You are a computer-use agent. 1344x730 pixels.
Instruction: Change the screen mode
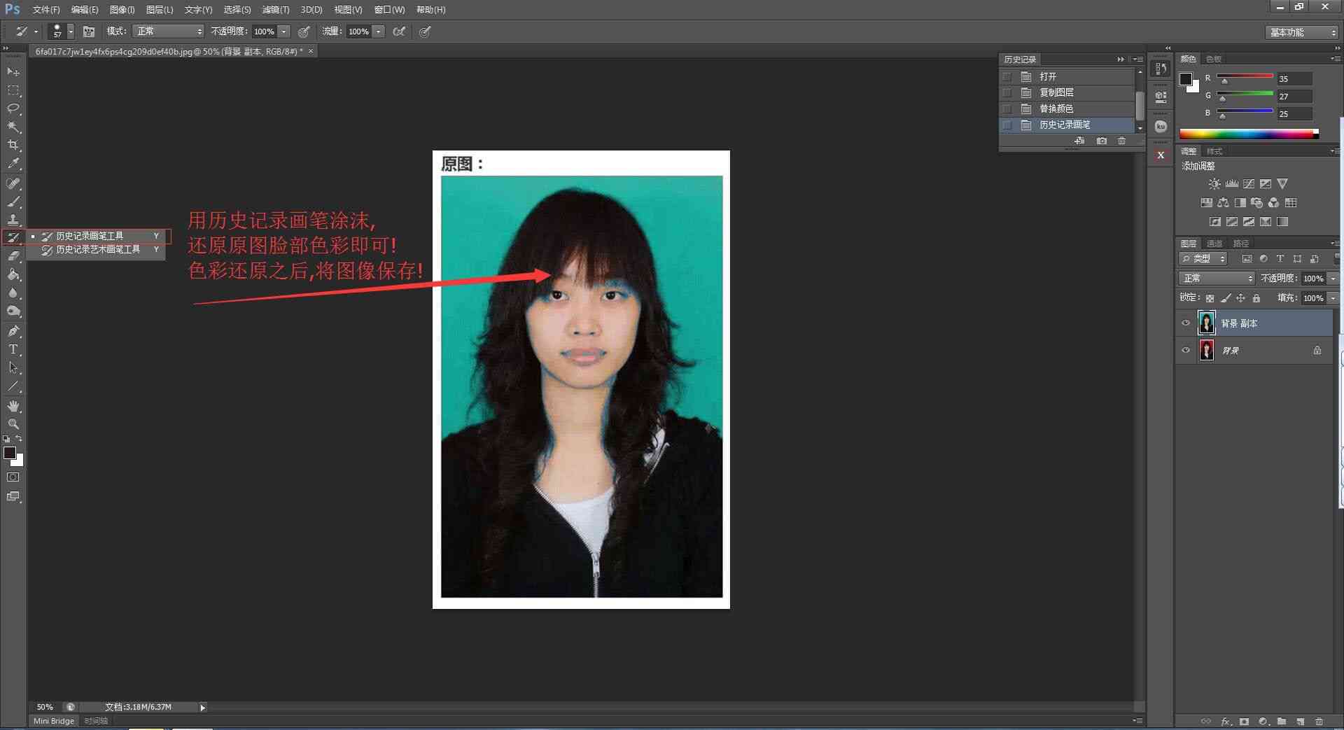[13, 496]
